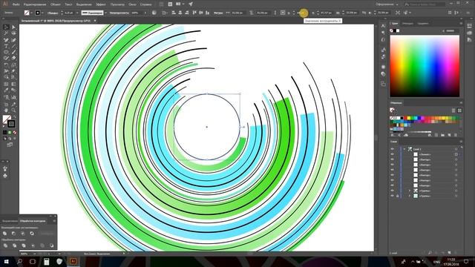Select the Selection tool arrow

point(6,27)
